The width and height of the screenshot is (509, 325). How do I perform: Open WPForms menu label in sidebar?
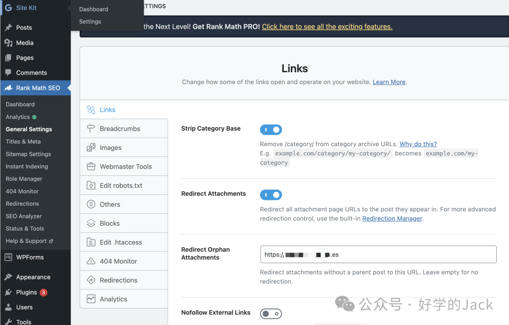tap(30, 257)
